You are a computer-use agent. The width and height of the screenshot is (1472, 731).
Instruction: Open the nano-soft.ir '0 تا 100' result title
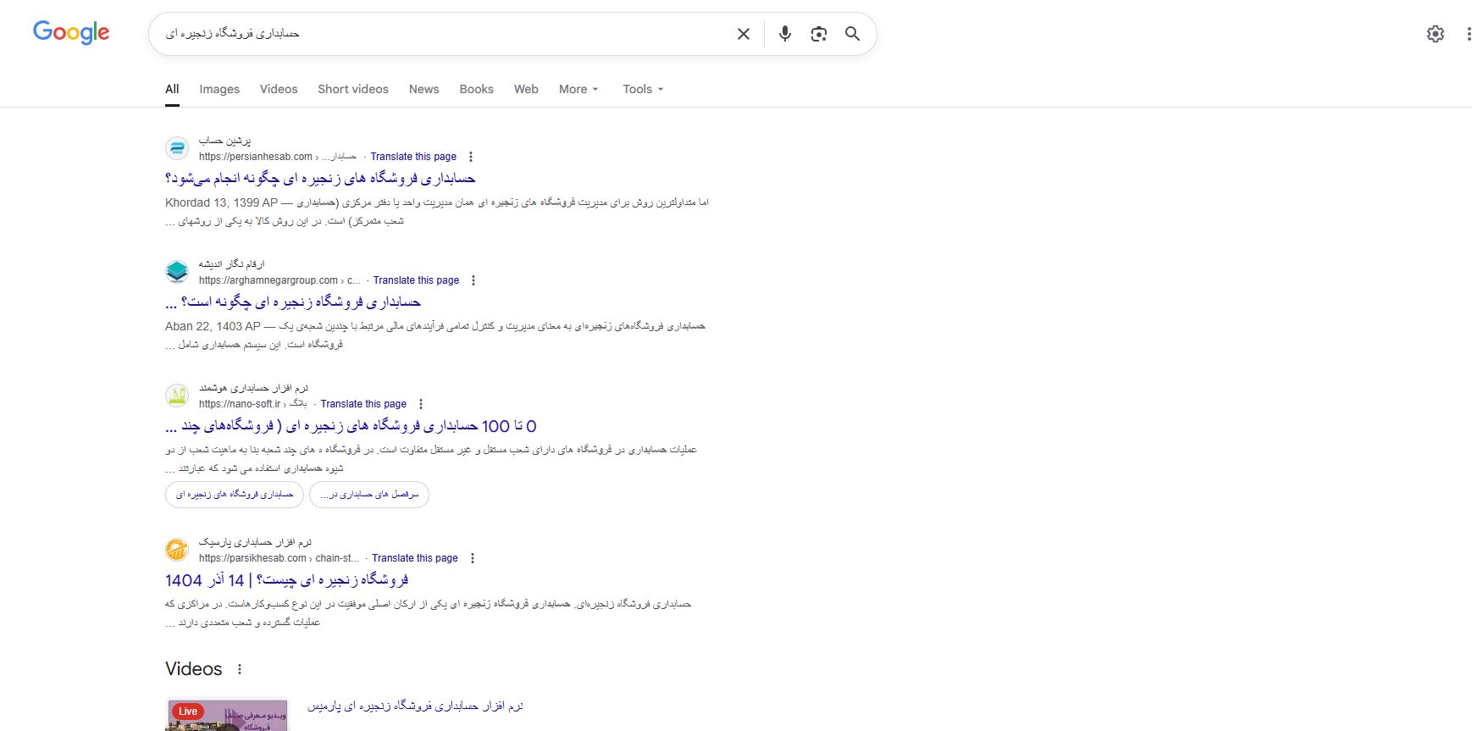[351, 426]
